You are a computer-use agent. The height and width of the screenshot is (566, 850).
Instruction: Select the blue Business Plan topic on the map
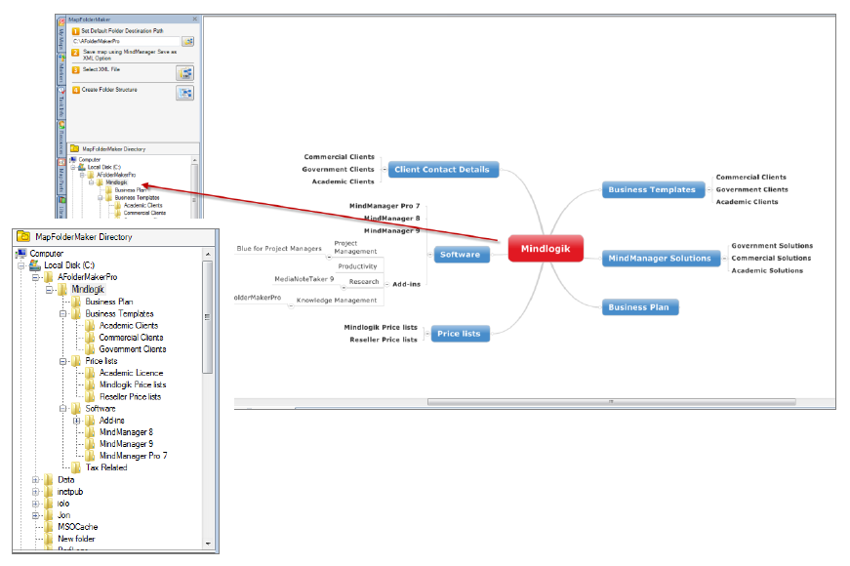coord(639,306)
